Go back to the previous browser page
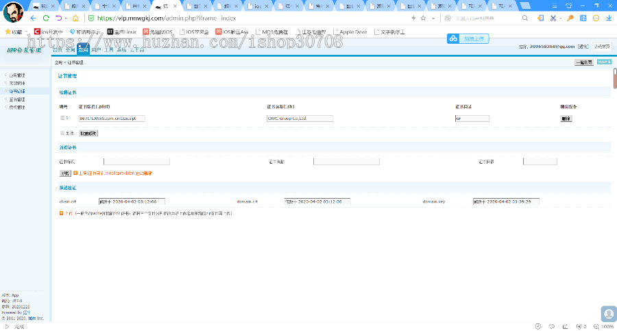The width and height of the screenshot is (617, 331). (x=33, y=18)
